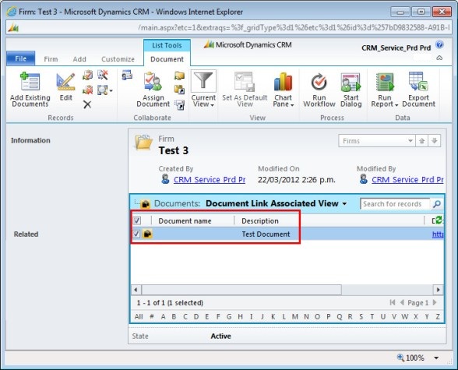Select Related in the left navigation

tap(26, 234)
